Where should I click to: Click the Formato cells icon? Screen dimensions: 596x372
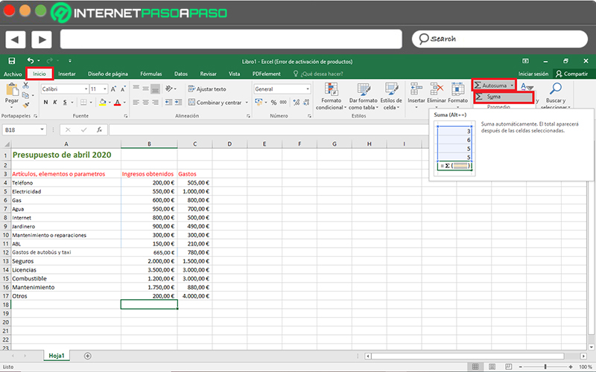457,90
